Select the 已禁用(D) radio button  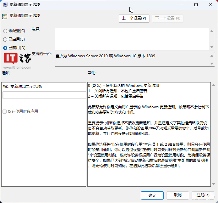[x=5, y=48]
